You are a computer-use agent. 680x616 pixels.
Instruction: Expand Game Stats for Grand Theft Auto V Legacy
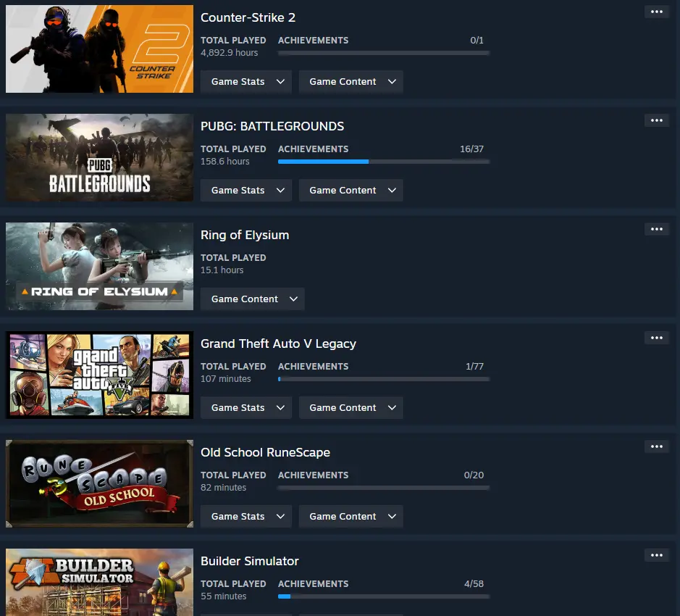pos(246,407)
